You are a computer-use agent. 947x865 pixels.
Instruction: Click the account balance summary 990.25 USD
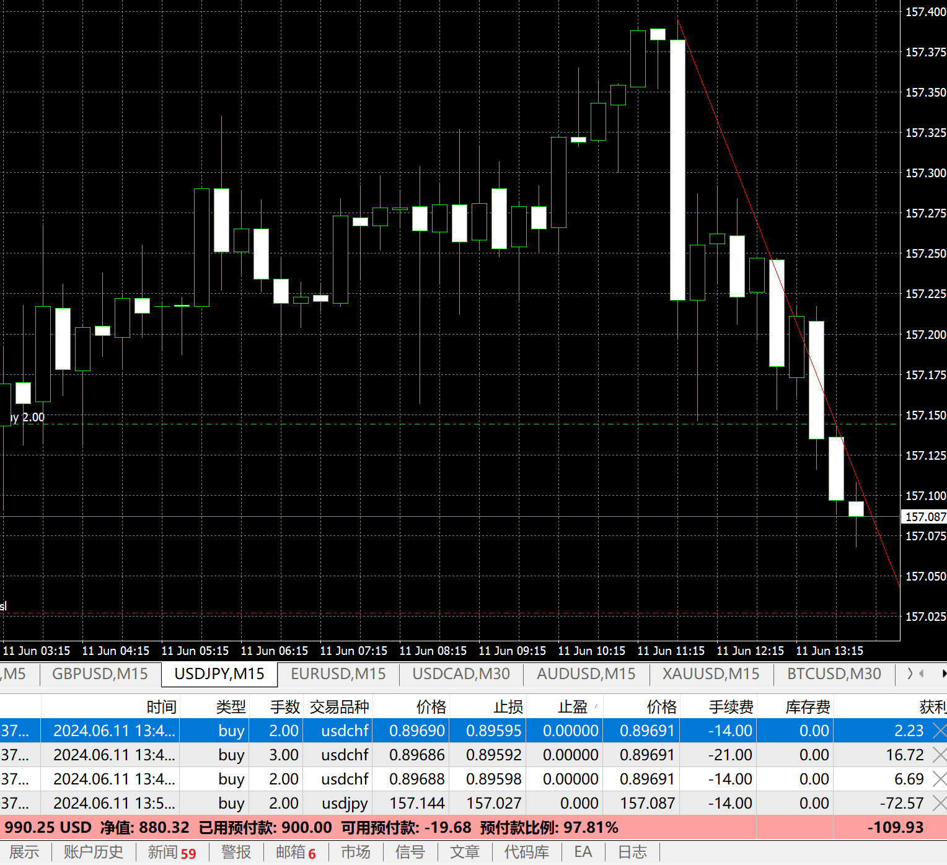(x=48, y=827)
